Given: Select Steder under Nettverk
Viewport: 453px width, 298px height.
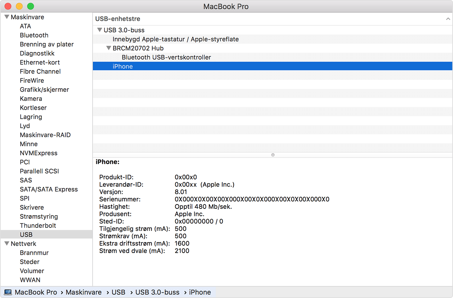Looking at the screenshot, I should click(x=30, y=262).
